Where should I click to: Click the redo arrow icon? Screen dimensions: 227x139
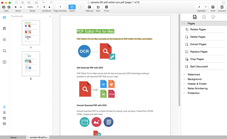(x=51, y=3)
